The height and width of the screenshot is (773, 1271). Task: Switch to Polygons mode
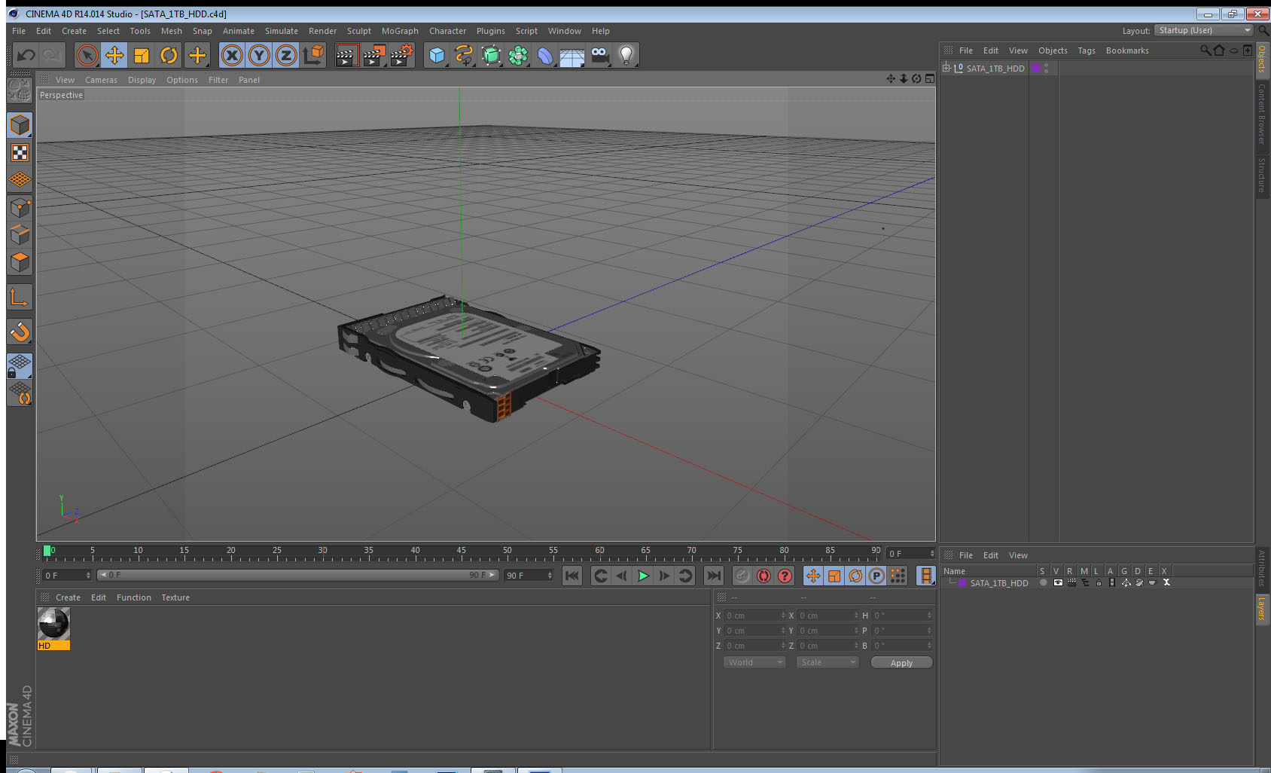pyautogui.click(x=20, y=261)
